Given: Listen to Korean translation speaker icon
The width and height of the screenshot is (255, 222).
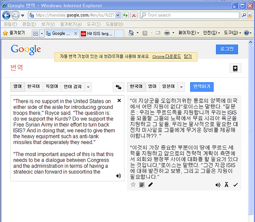Looking at the screenshot, I should [218, 185].
